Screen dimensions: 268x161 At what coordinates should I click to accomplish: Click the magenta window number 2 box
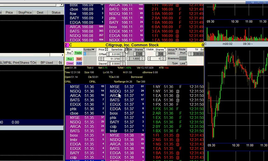67,45
